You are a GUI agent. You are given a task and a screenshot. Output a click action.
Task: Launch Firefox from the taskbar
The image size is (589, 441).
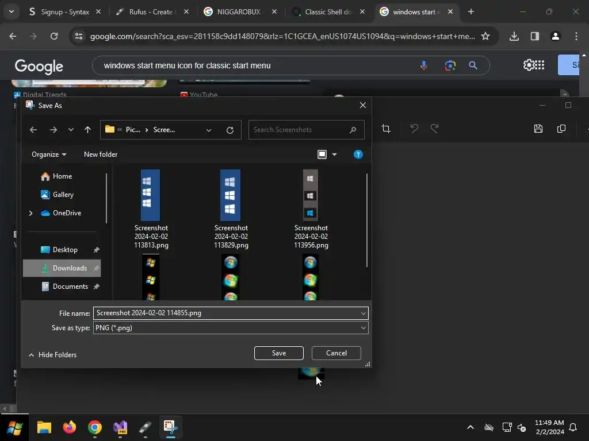(70, 427)
